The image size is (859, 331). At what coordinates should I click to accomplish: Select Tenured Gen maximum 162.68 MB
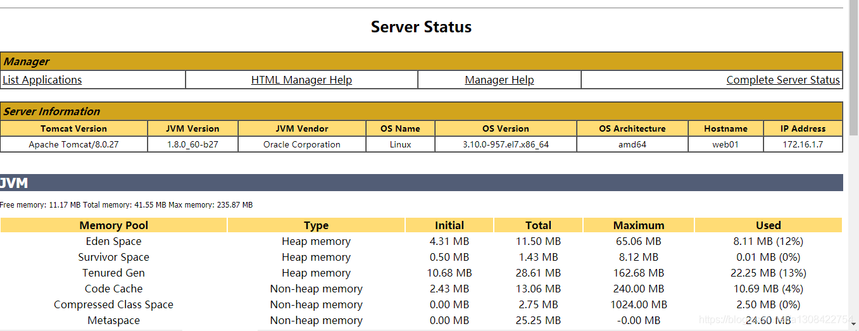639,273
